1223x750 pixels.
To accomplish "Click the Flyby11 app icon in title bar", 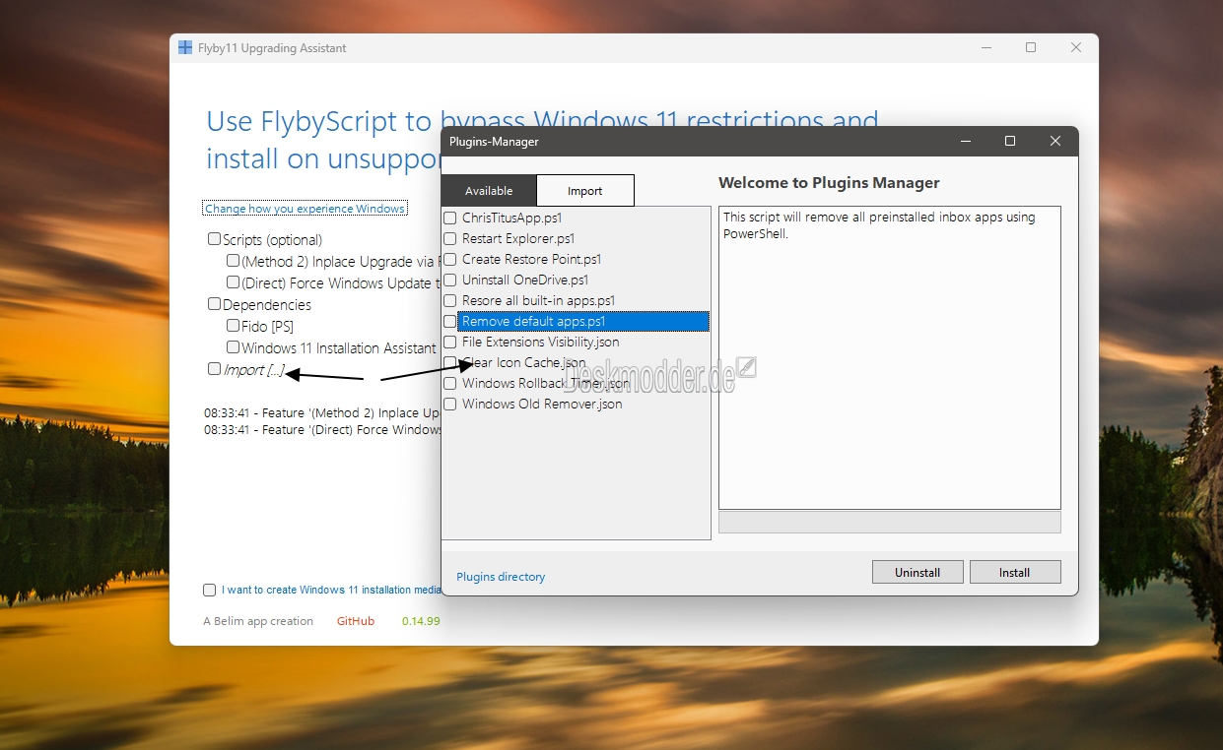I will tap(185, 47).
